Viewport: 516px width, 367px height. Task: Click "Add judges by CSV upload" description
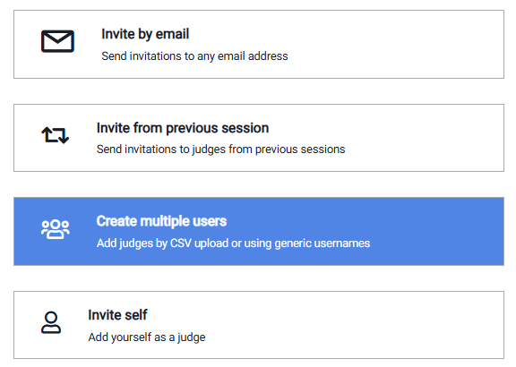click(233, 243)
